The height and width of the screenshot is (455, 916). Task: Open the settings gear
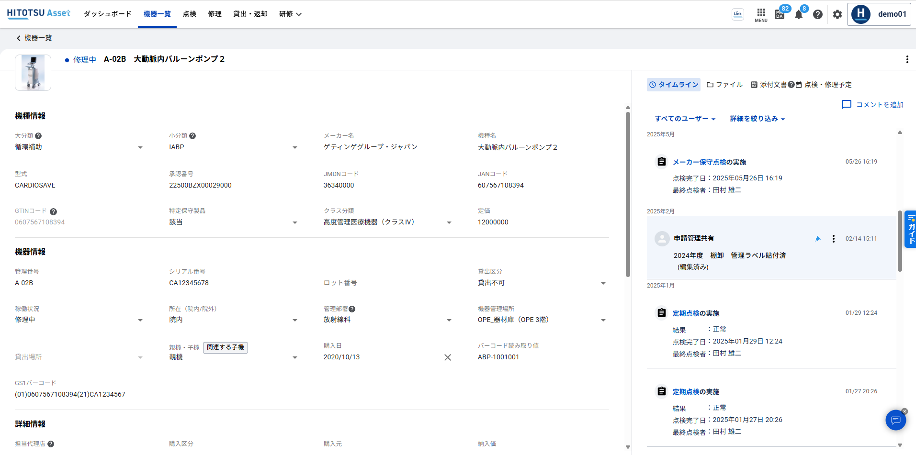click(837, 14)
